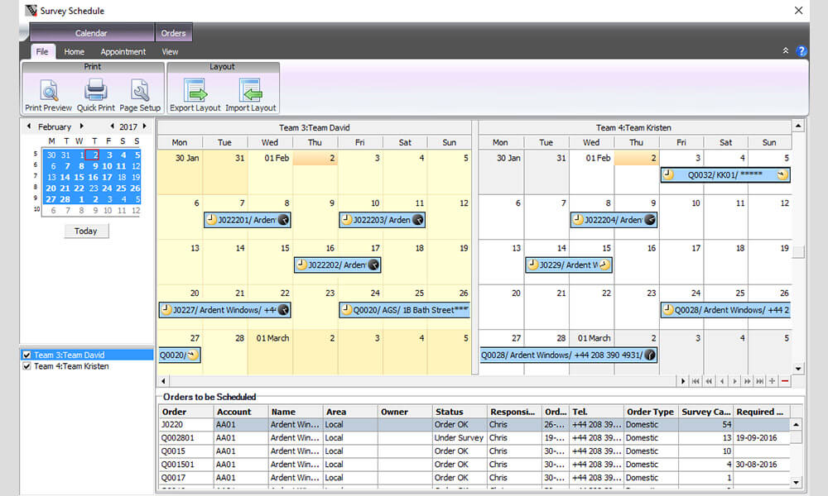Screen dimensions: 828x496
Task: Click the Quick Print printer icon
Action: point(96,91)
